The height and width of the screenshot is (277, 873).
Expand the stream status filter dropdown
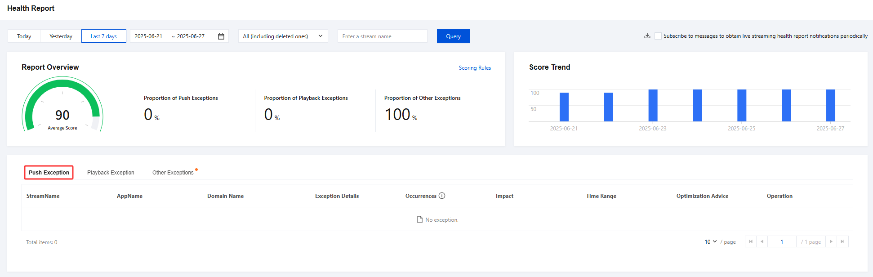tap(283, 36)
